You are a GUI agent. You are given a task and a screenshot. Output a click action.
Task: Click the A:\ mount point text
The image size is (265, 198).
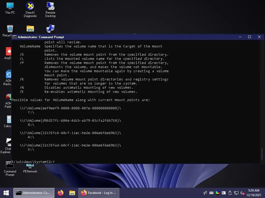click(31, 137)
